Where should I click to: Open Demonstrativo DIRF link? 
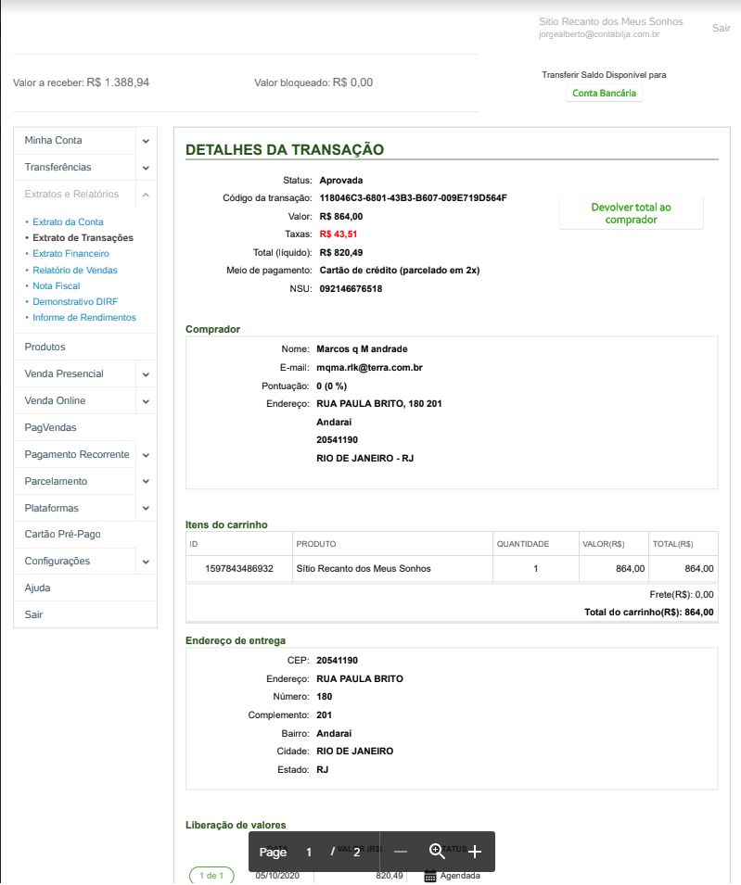(x=75, y=301)
